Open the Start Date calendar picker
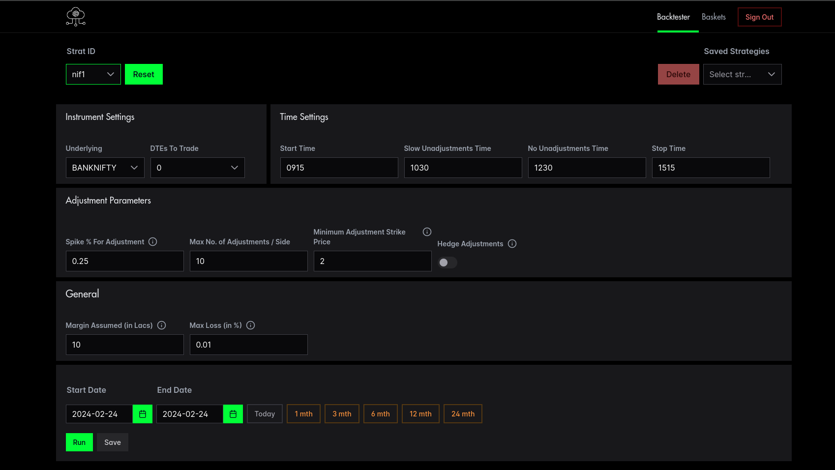 (143, 414)
